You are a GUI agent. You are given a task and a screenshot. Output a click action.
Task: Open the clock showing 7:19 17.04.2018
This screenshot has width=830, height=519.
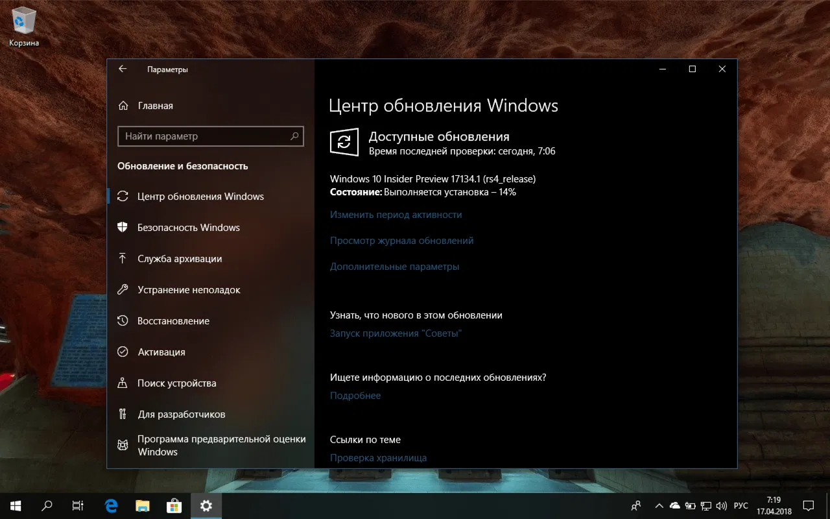tap(774, 505)
